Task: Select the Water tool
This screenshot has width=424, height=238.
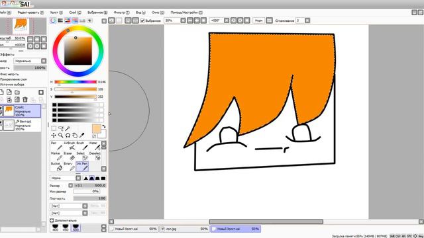Action: click(95, 145)
